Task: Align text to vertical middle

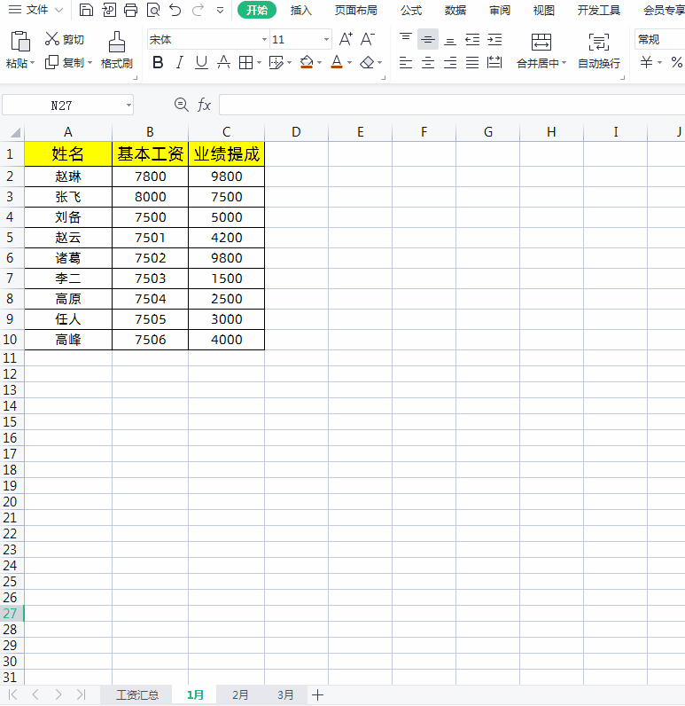Action: (428, 39)
